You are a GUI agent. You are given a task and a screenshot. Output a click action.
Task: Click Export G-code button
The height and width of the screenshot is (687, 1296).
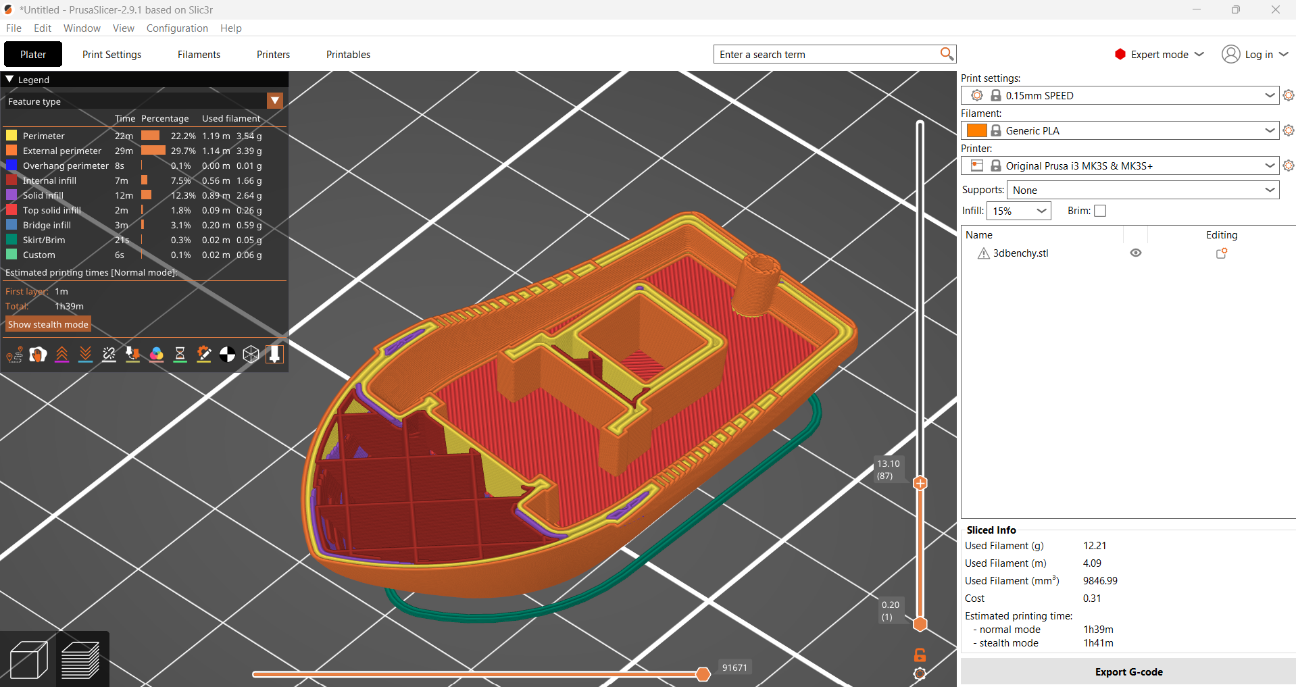click(x=1128, y=672)
